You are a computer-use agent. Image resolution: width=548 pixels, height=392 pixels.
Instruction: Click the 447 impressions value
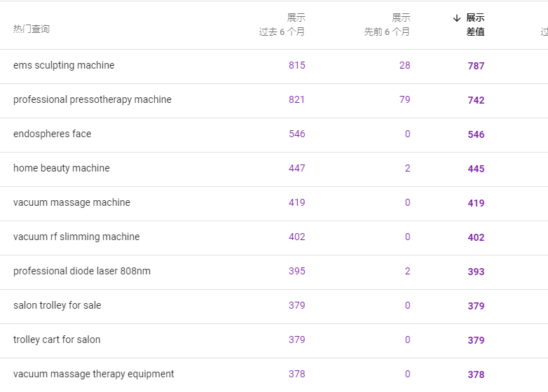297,168
